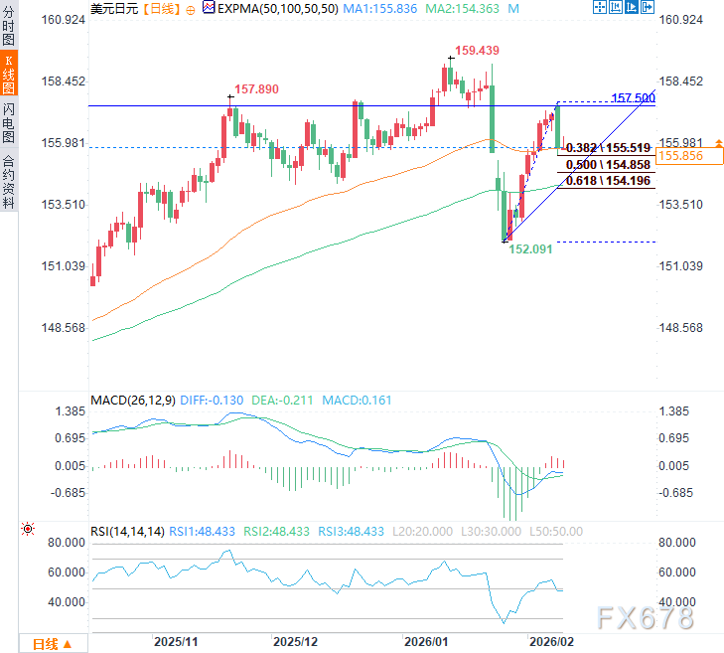This screenshot has width=724, height=653.
Task: Click the leftmost of four top-right chart icons
Action: pyautogui.click(x=598, y=8)
